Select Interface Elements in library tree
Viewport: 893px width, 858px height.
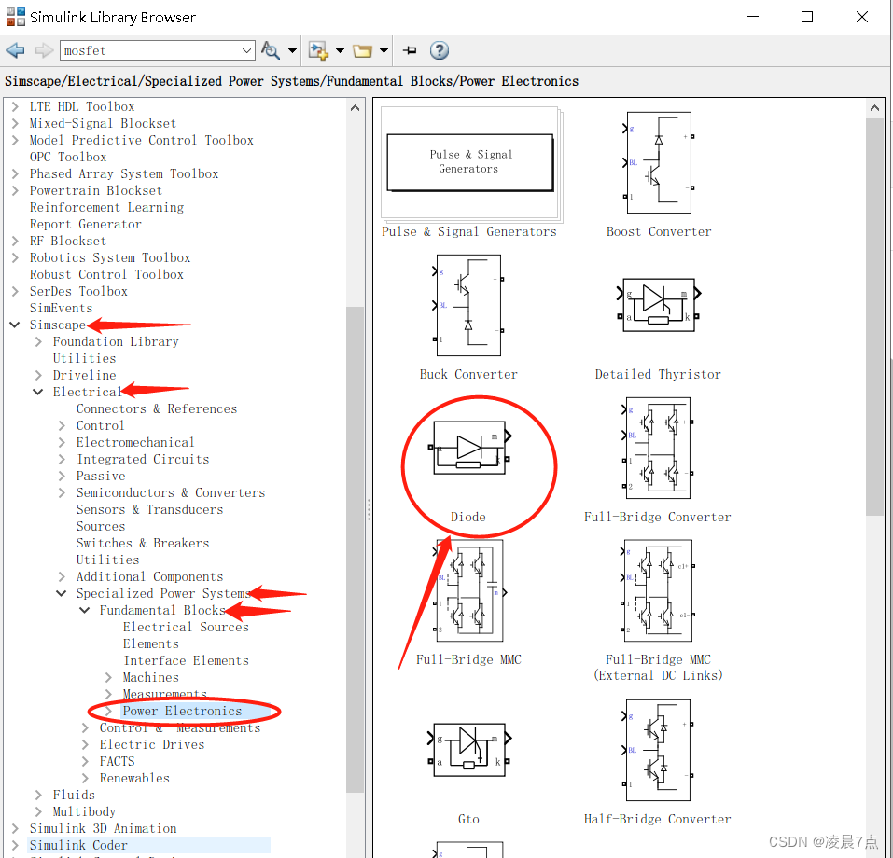187,660
